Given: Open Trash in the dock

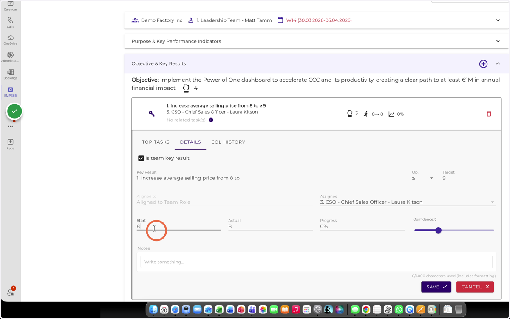Looking at the screenshot, I should 459,310.
